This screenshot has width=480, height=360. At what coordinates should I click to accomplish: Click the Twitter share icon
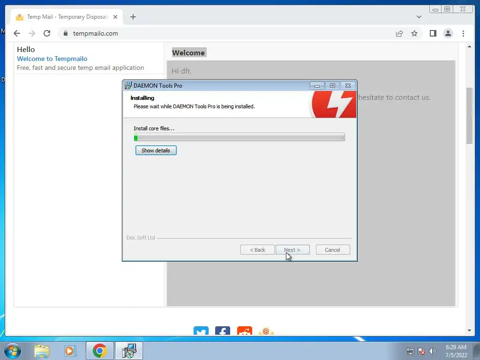tap(201, 330)
